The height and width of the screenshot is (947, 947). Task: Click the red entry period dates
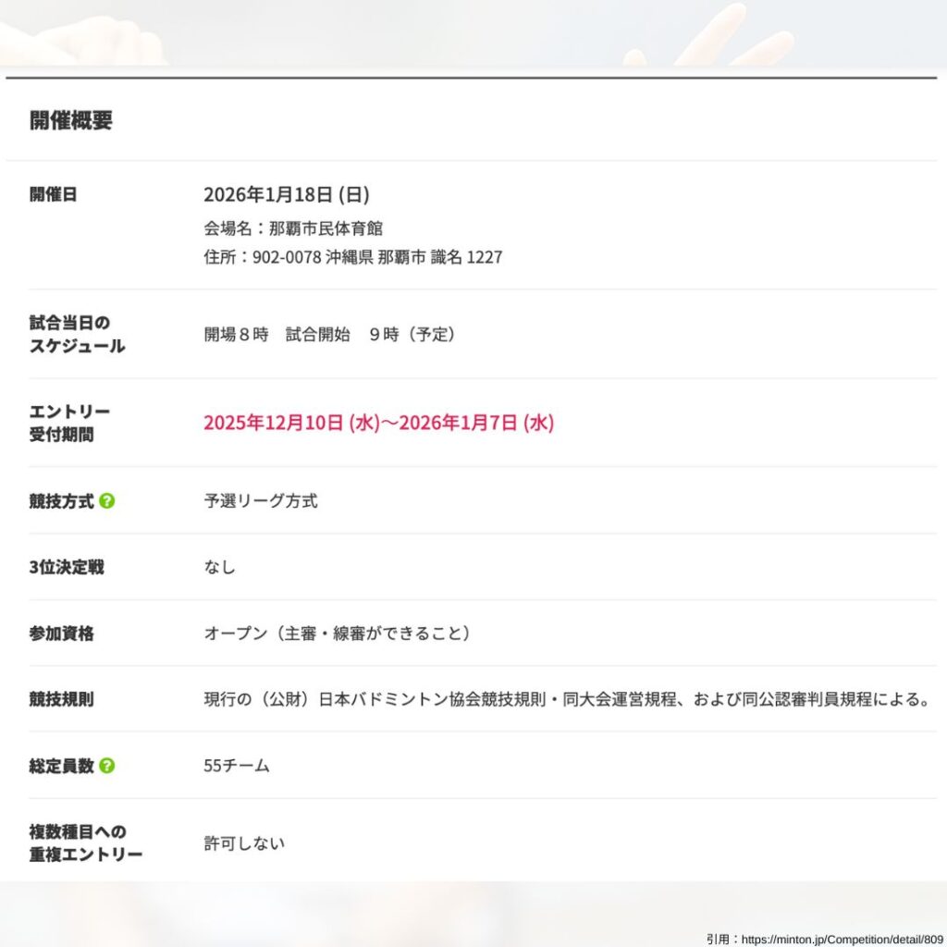[x=378, y=423]
